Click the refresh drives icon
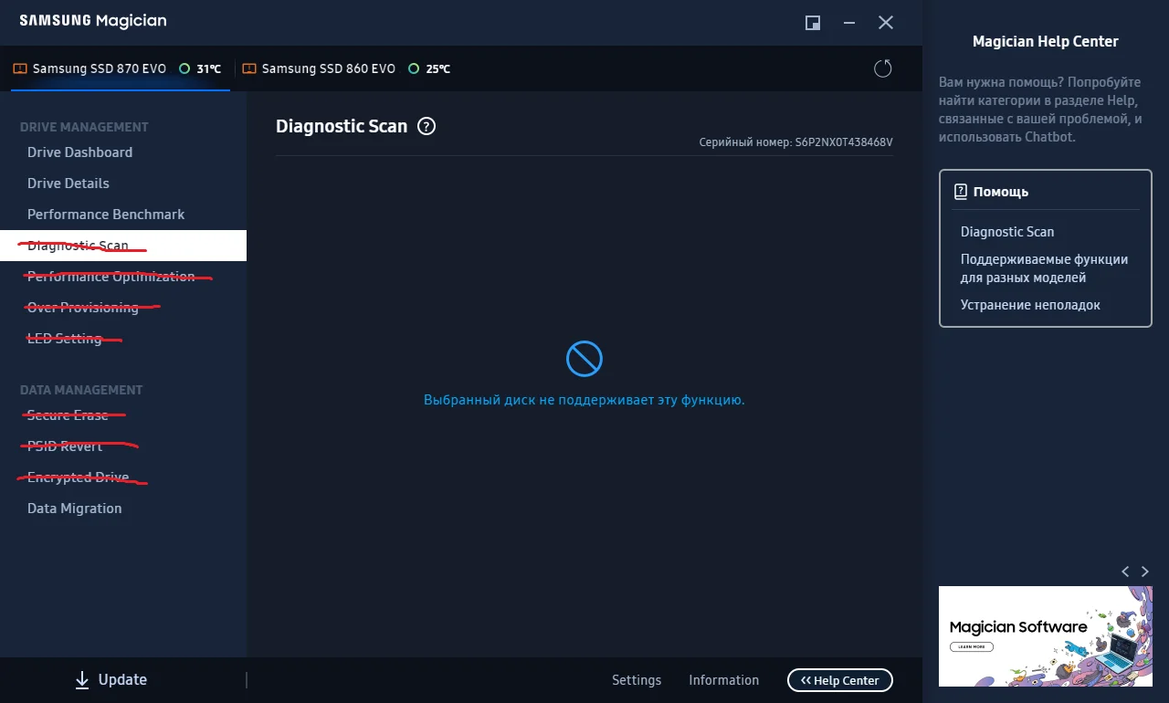Screen dimensions: 1169x703 point(882,68)
